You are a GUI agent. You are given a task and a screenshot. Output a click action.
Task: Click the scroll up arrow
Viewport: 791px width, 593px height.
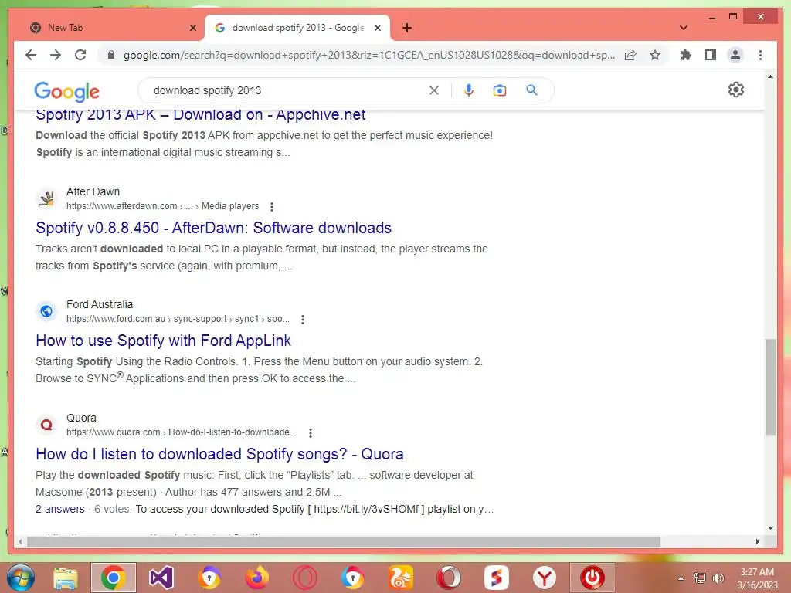click(x=770, y=76)
